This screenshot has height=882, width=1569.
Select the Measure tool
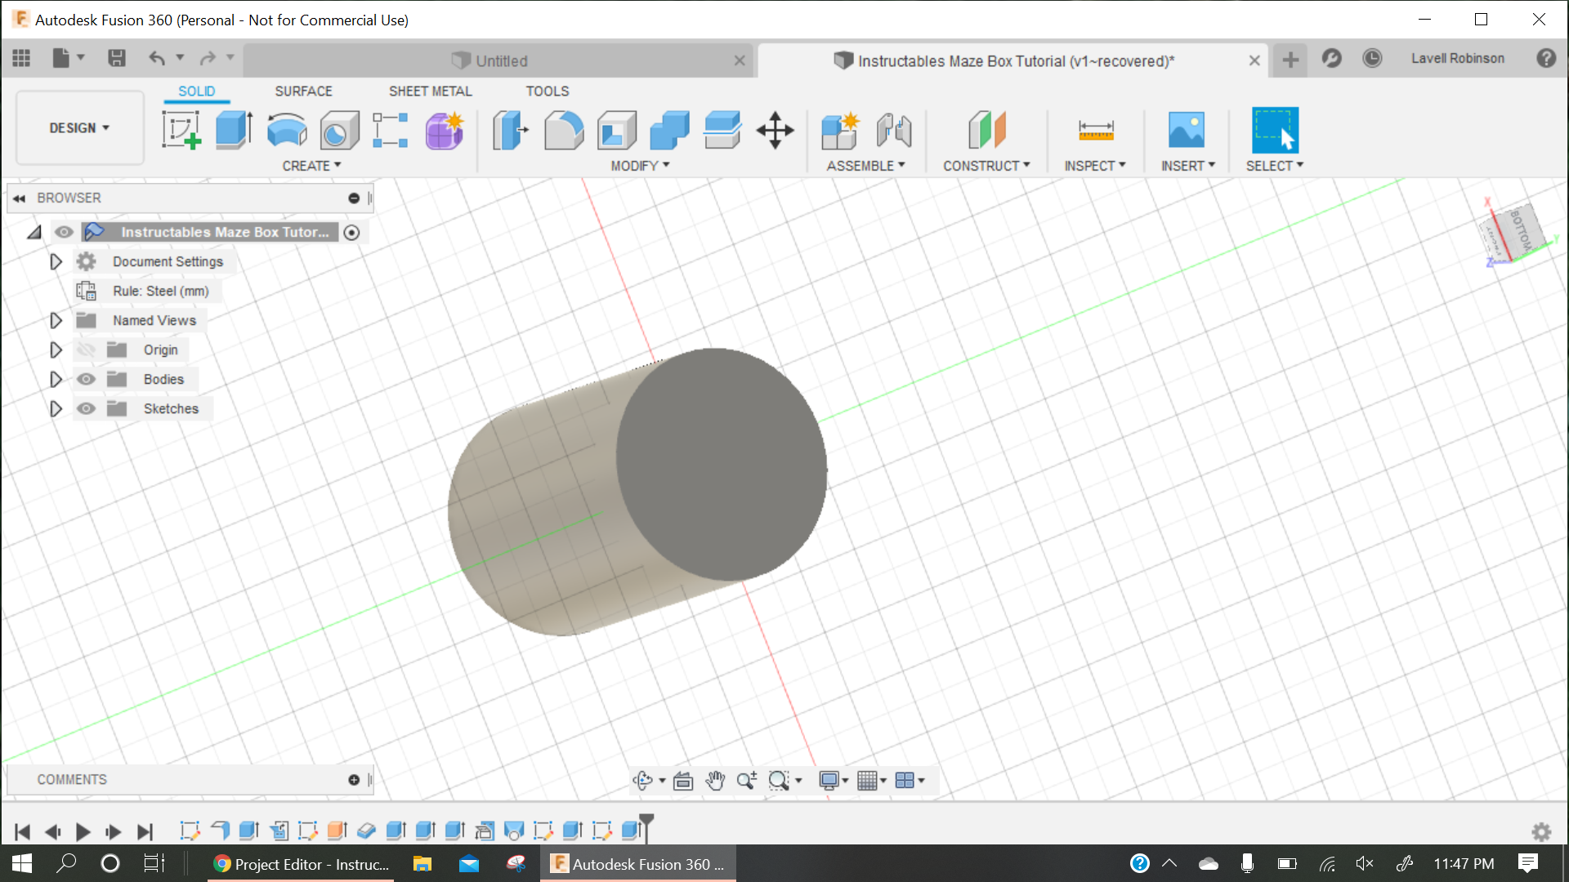coord(1096,130)
